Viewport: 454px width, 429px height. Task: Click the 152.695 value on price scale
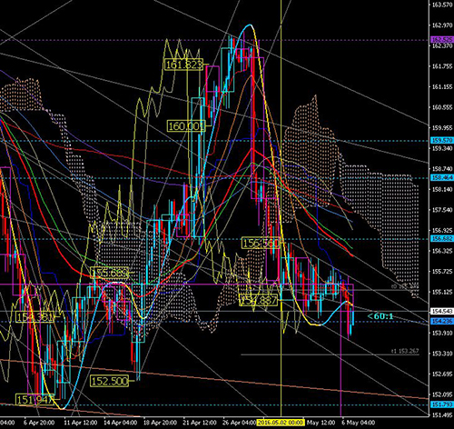pos(442,374)
